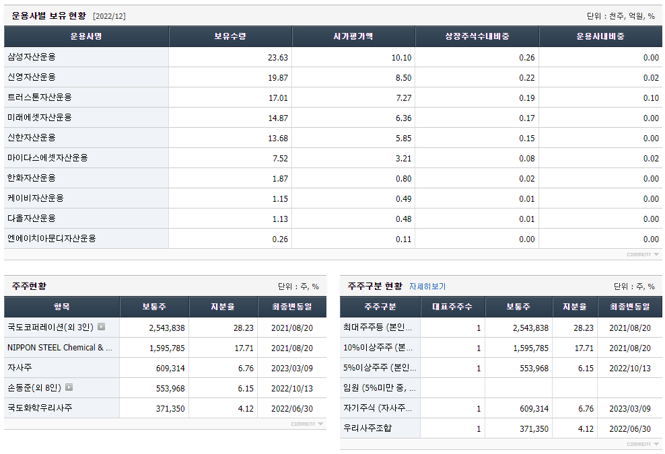Click the 운용사내비중 column header

coord(600,36)
